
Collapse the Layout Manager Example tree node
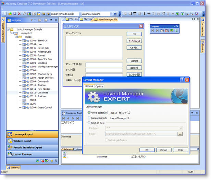[8, 29]
